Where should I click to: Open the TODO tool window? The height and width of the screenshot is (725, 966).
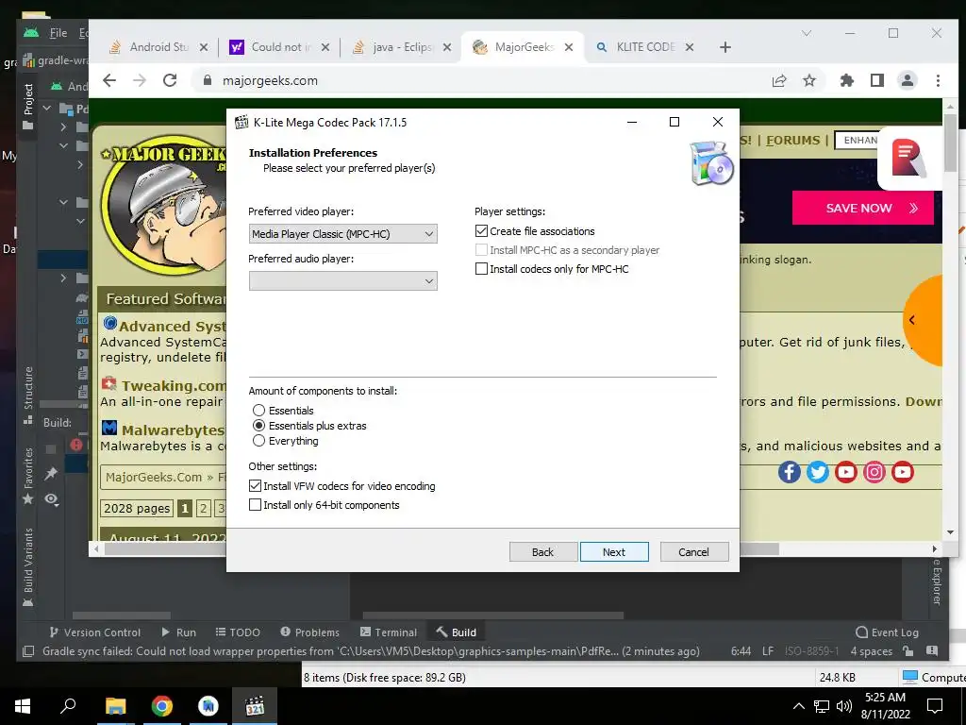coord(238,632)
